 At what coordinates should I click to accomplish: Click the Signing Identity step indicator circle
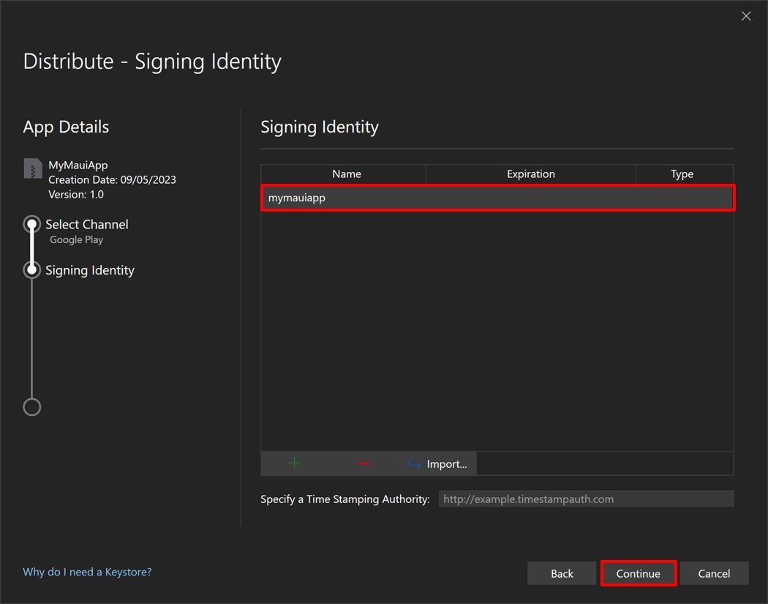[31, 269]
